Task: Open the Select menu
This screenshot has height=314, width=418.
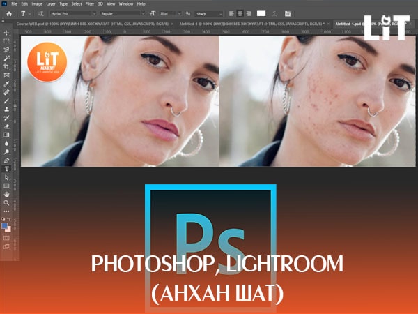Action: (77, 4)
